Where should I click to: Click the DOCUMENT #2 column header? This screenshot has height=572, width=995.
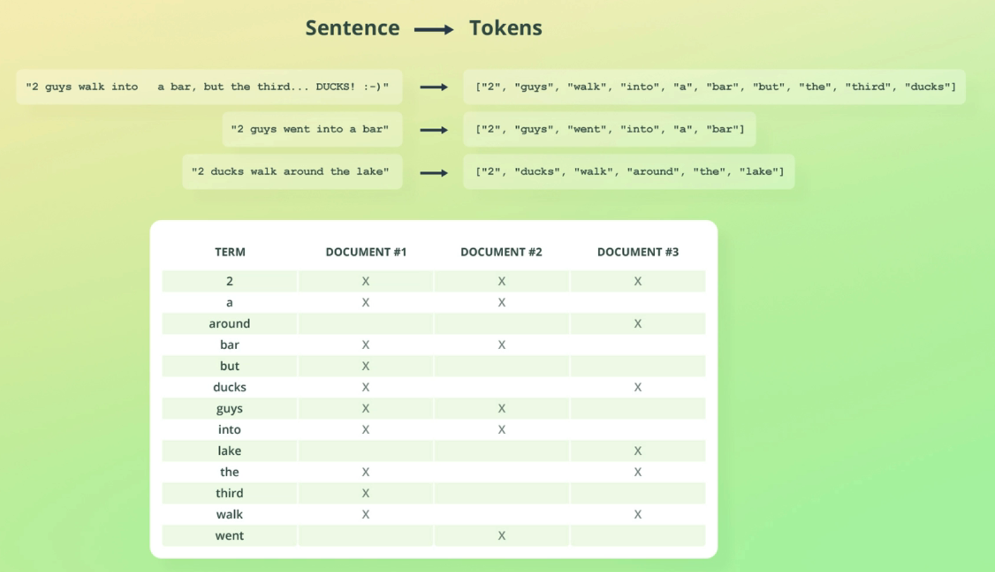pyautogui.click(x=501, y=252)
